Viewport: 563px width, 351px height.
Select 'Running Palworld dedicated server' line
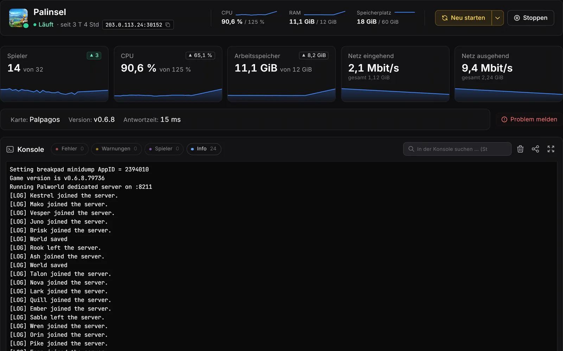(x=81, y=187)
